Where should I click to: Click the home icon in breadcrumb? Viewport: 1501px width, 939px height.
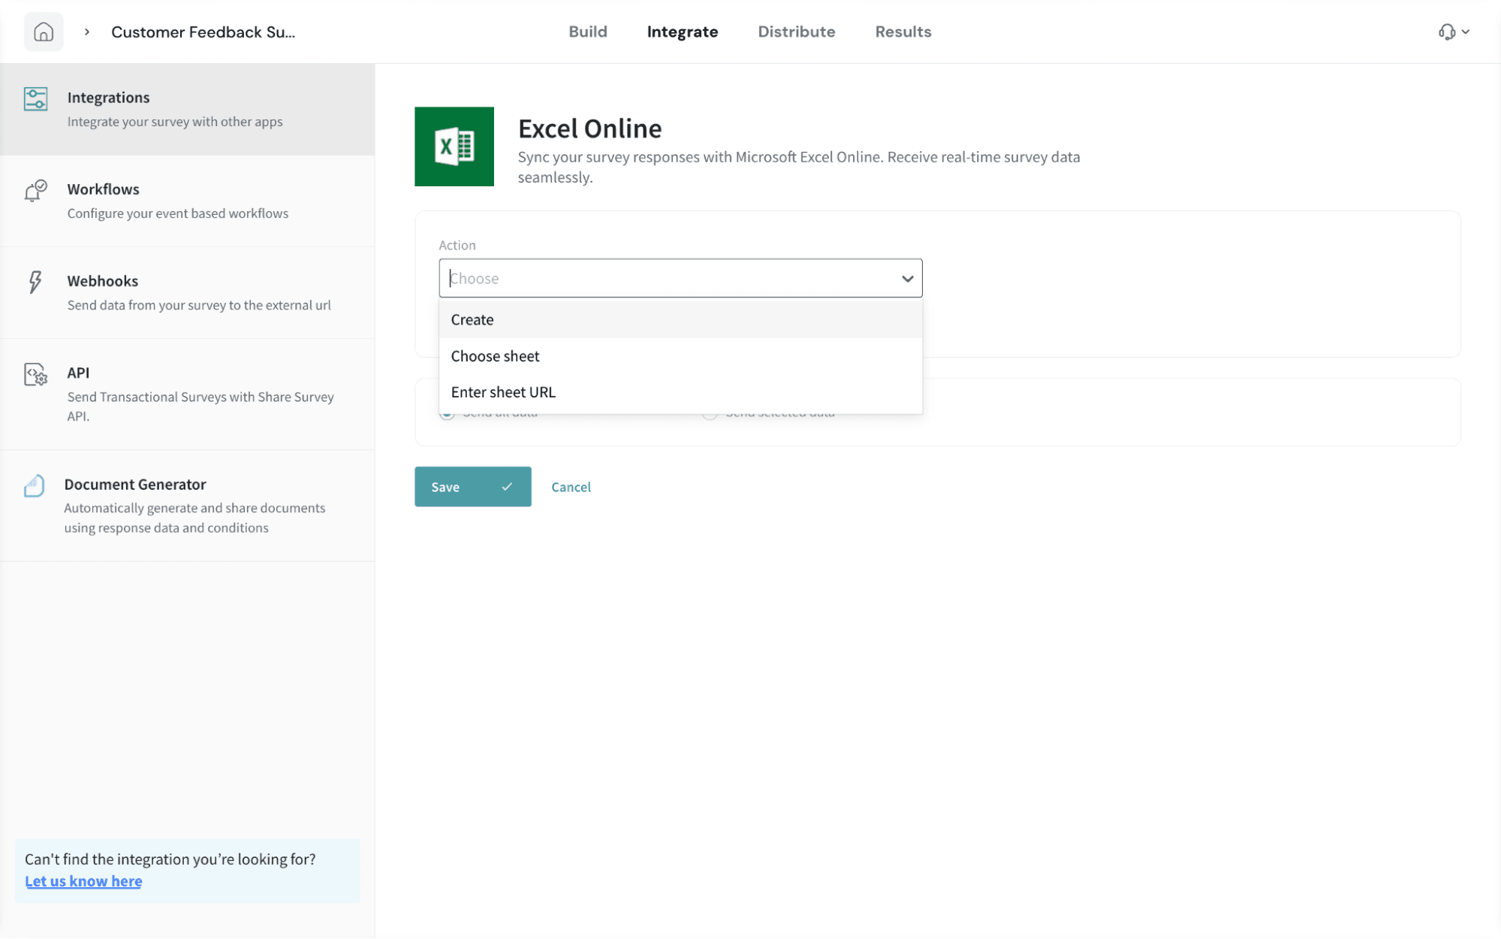[x=44, y=32]
